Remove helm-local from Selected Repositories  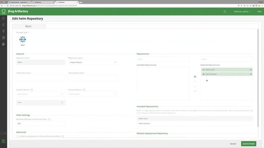[251, 69]
